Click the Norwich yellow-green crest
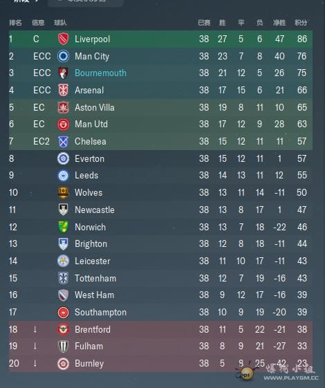This screenshot has width=325, height=388. click(x=63, y=227)
